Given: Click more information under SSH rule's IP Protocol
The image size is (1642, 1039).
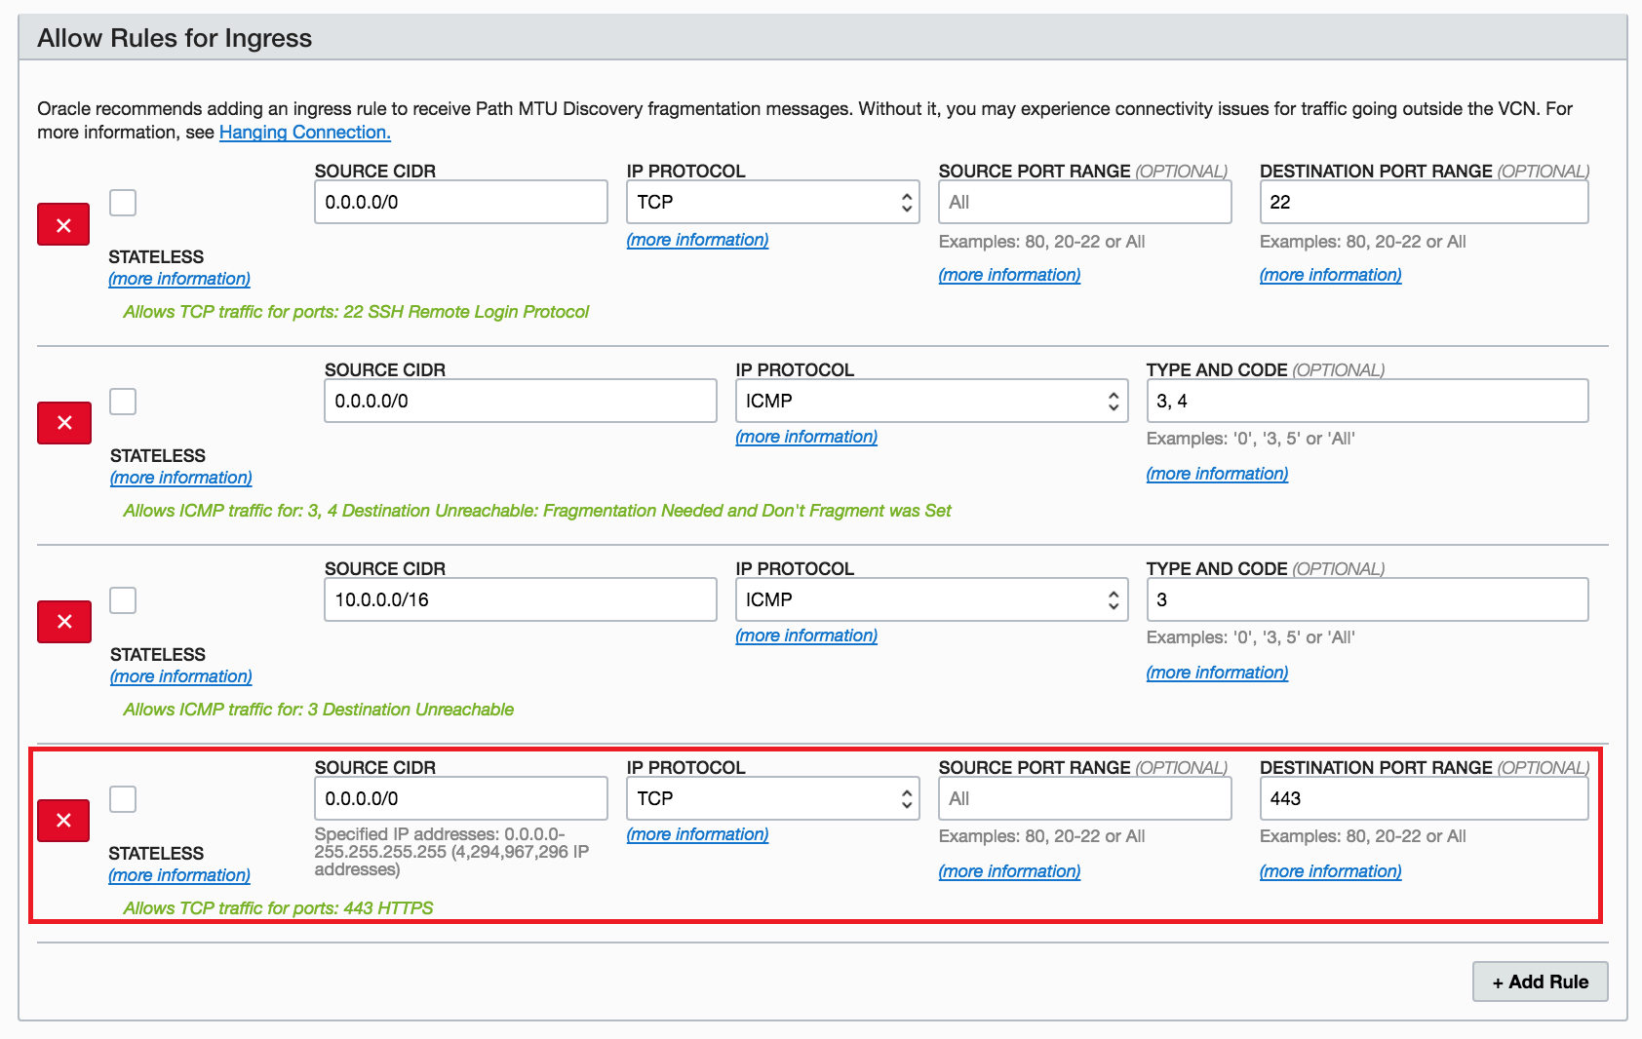Looking at the screenshot, I should (x=696, y=240).
